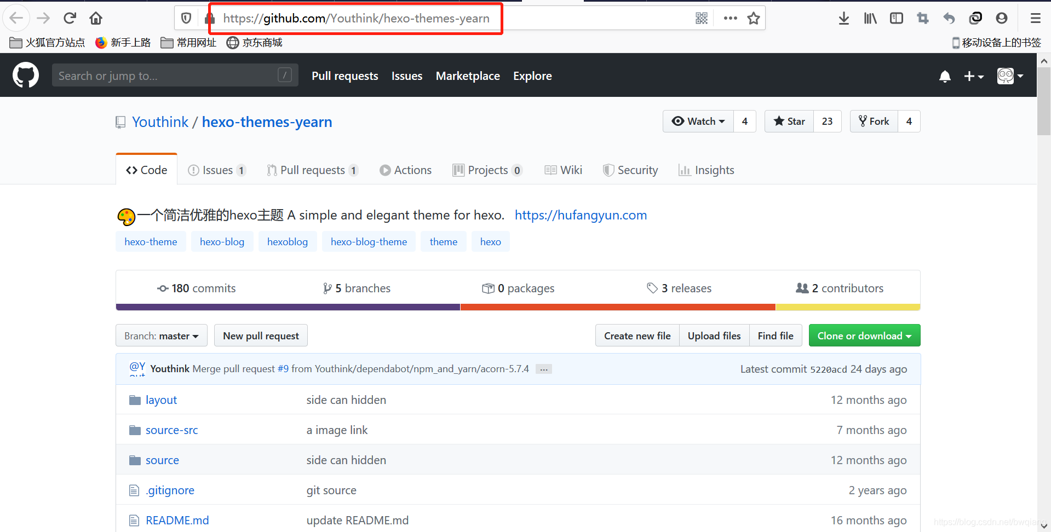Screen dimensions: 1051x532
Task: Toggle the sidebar panel icon
Action: pyautogui.click(x=897, y=18)
